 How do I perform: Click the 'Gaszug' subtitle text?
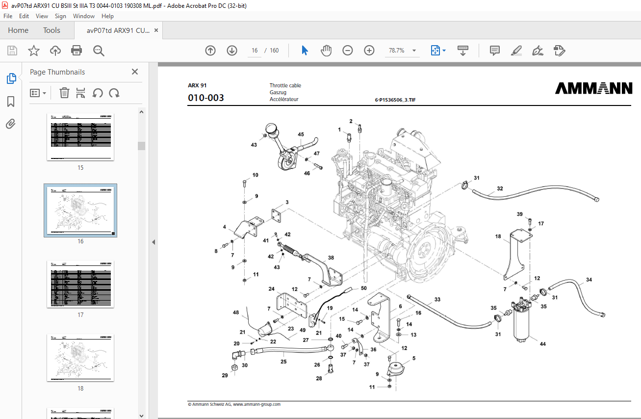coord(278,92)
